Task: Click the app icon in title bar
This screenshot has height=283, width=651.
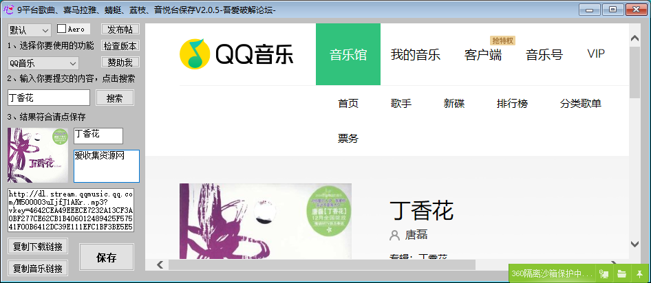Action: tap(8, 9)
